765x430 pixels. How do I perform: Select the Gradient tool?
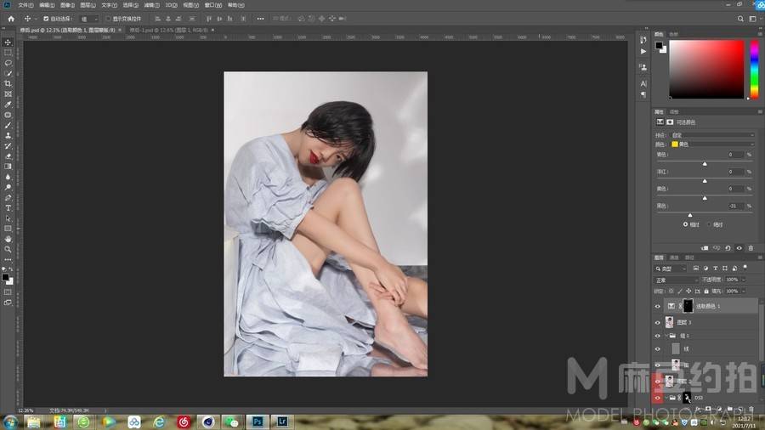[8, 167]
